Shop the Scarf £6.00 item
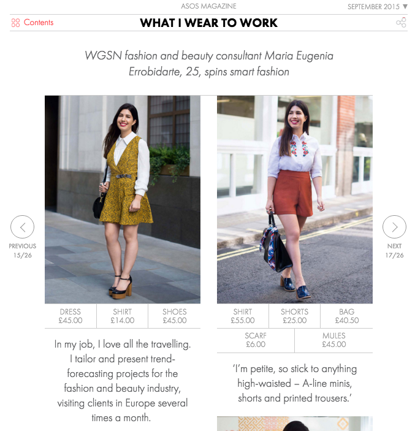 coord(256,340)
